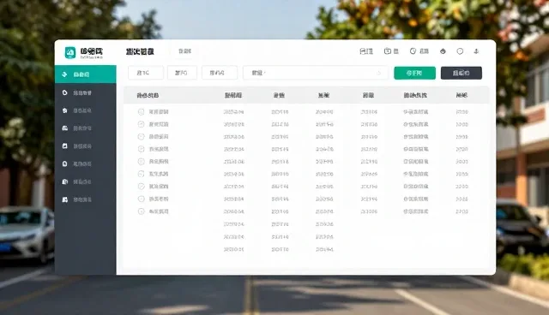Click the empty circle icon in header
The width and height of the screenshot is (549, 315).
pyautogui.click(x=460, y=51)
